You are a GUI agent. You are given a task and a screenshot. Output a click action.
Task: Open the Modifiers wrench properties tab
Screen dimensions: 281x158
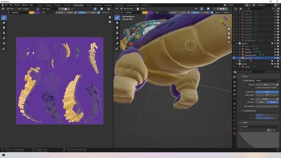point(234,108)
